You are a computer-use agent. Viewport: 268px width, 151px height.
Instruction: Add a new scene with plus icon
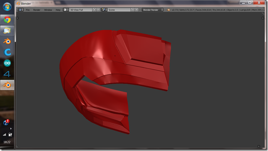pos(133,10)
